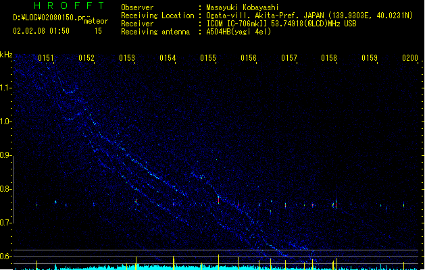This screenshot has height=270, width=425.
Task: Select the ICOM IC-706mkII receiver details
Action: 281,24
